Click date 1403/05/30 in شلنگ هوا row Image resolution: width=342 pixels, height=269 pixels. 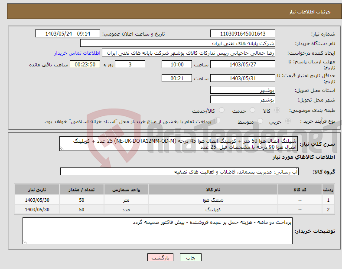point(37,200)
